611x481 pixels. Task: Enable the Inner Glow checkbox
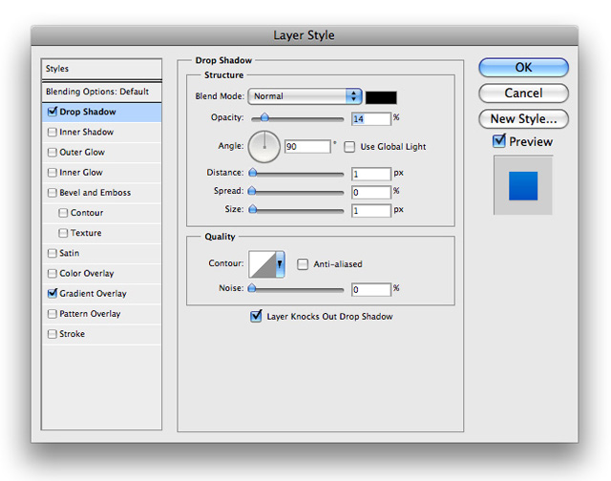coord(53,173)
